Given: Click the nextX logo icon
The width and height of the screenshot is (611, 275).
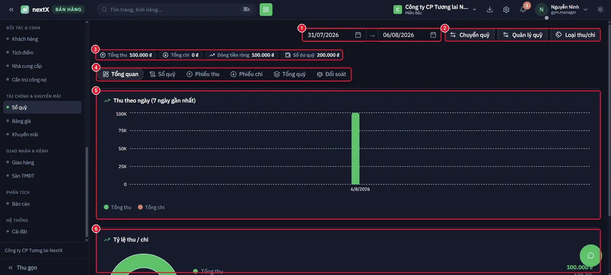Looking at the screenshot, I should click(x=25, y=9).
